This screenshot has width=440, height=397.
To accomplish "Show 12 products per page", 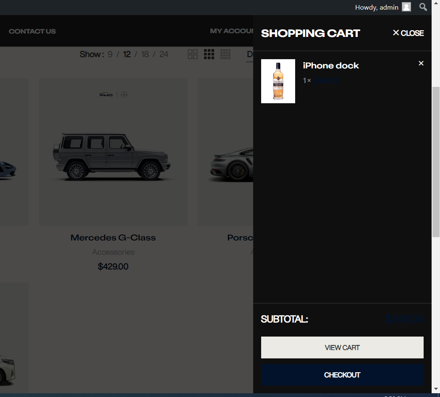I will click(127, 54).
